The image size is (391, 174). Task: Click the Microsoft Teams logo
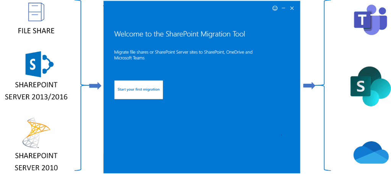tap(370, 19)
